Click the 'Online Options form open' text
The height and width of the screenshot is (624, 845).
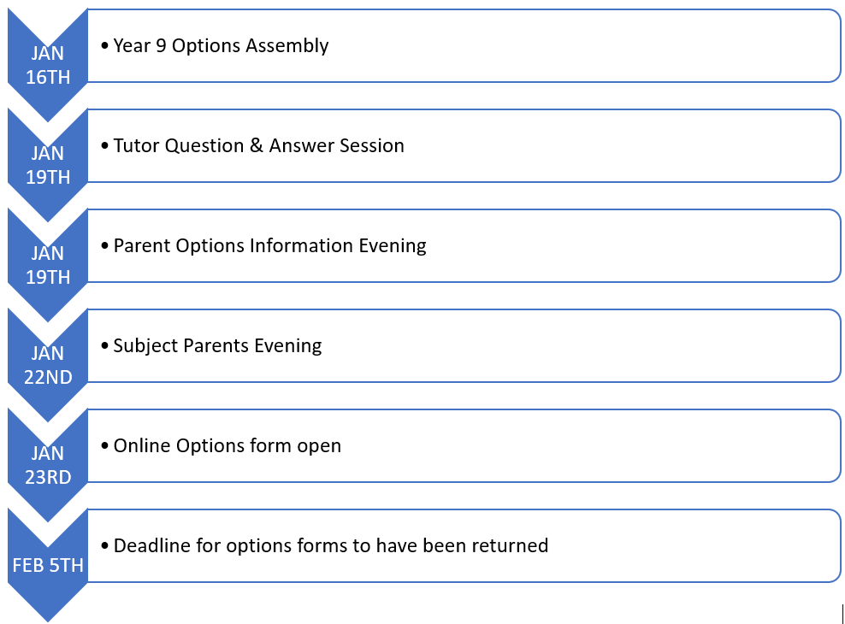(227, 446)
